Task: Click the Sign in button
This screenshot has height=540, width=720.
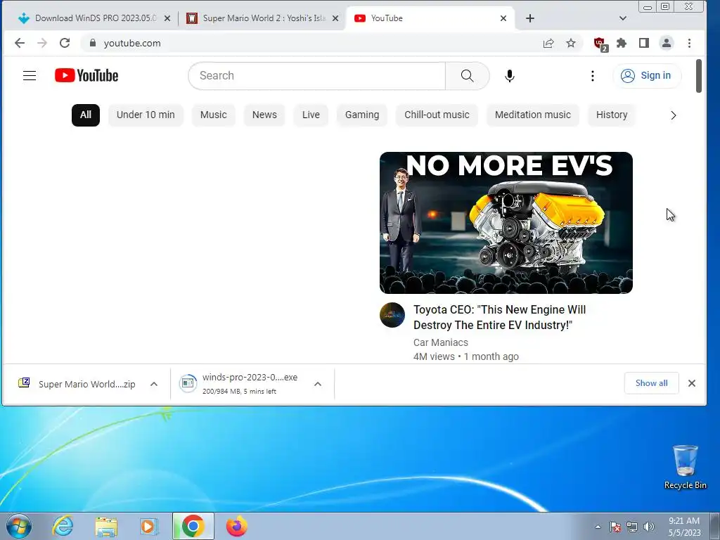Action: (647, 76)
